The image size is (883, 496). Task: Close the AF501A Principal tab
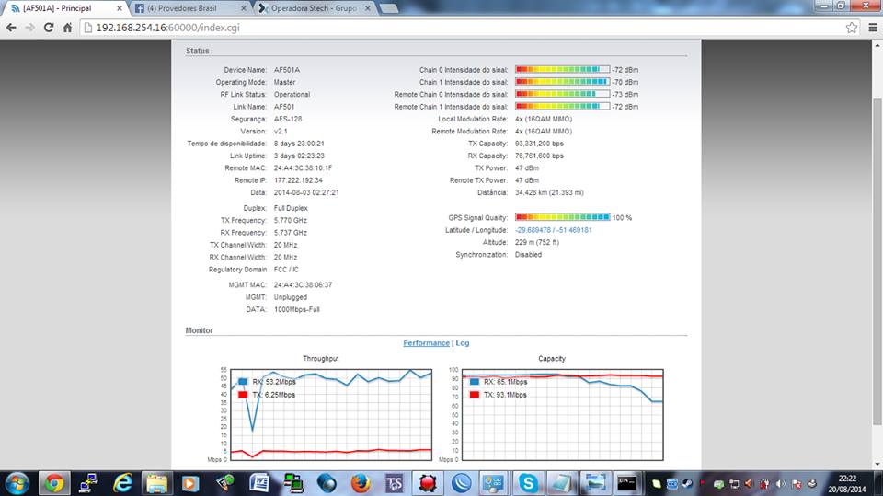[x=119, y=8]
